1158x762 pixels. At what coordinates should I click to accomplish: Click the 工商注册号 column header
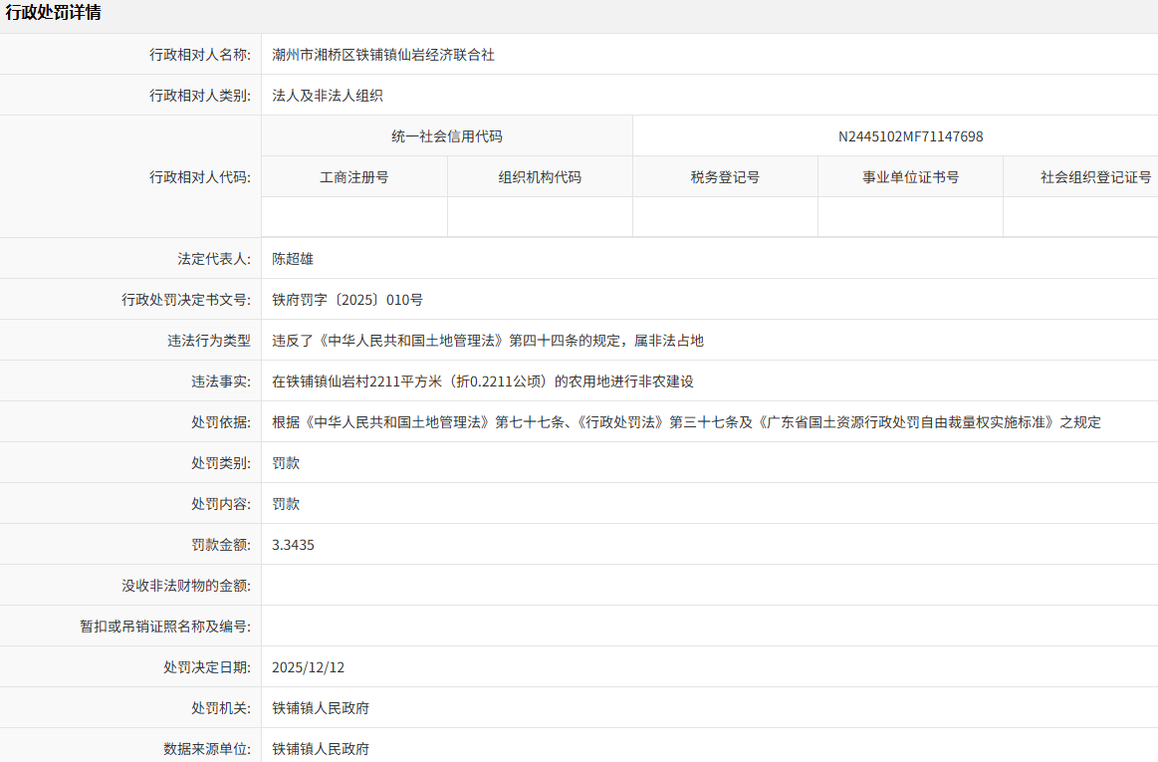click(354, 177)
